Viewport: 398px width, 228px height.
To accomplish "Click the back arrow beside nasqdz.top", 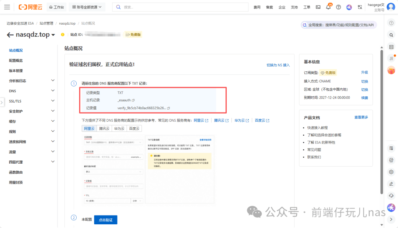I will tap(10, 35).
